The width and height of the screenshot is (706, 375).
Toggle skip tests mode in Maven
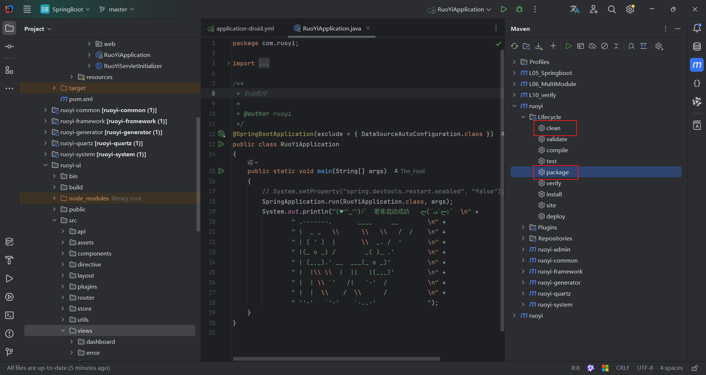click(605, 46)
